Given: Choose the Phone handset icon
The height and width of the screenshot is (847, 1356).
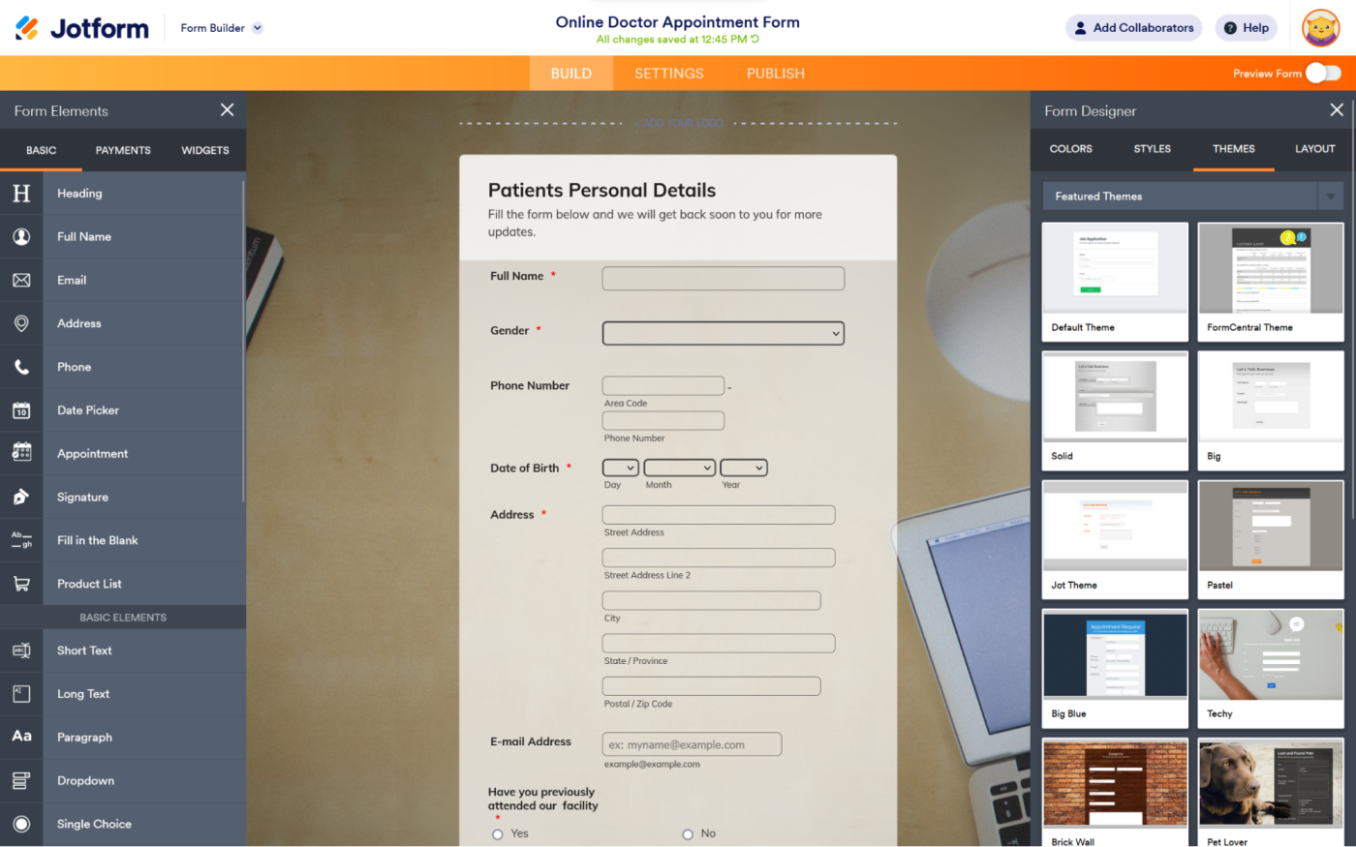Looking at the screenshot, I should pos(21,367).
